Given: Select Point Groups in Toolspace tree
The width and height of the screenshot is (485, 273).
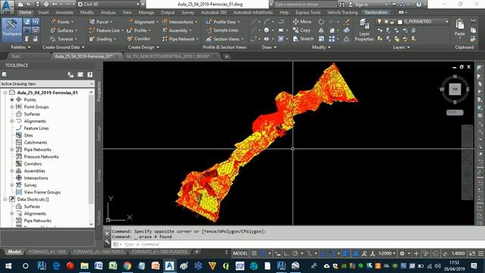Looking at the screenshot, I should (x=36, y=107).
